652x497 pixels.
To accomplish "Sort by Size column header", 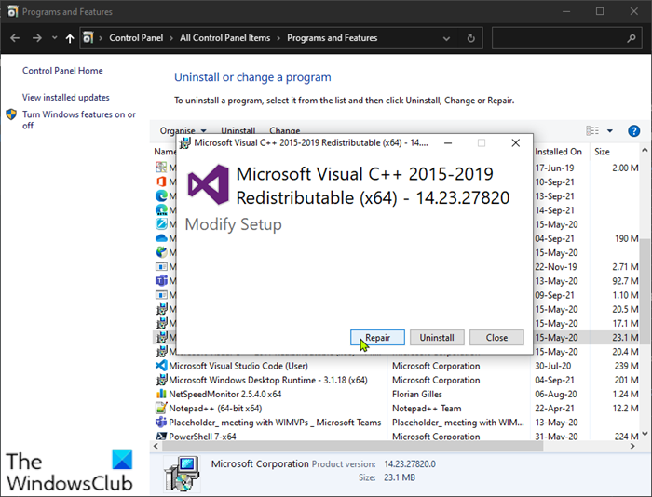I will (602, 152).
